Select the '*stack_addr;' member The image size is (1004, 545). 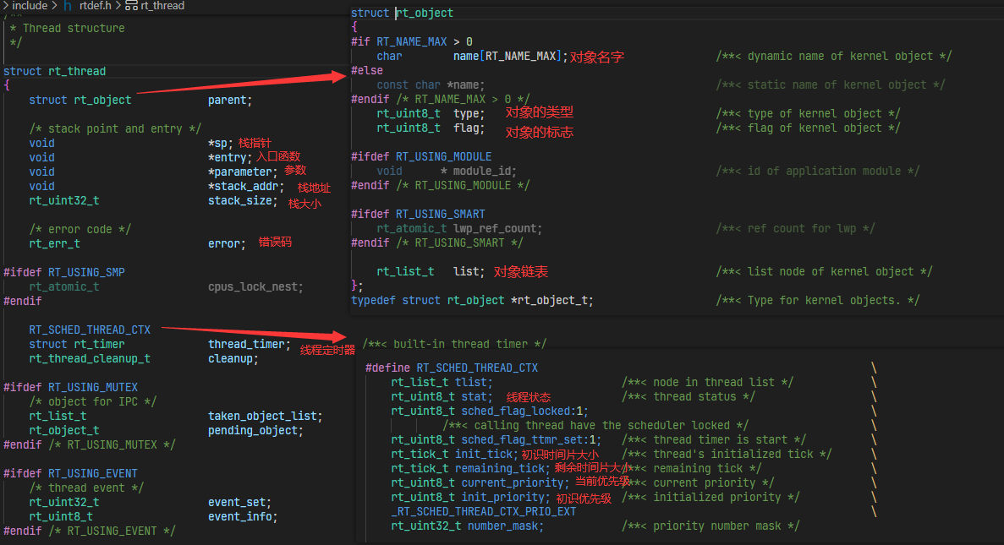point(246,186)
